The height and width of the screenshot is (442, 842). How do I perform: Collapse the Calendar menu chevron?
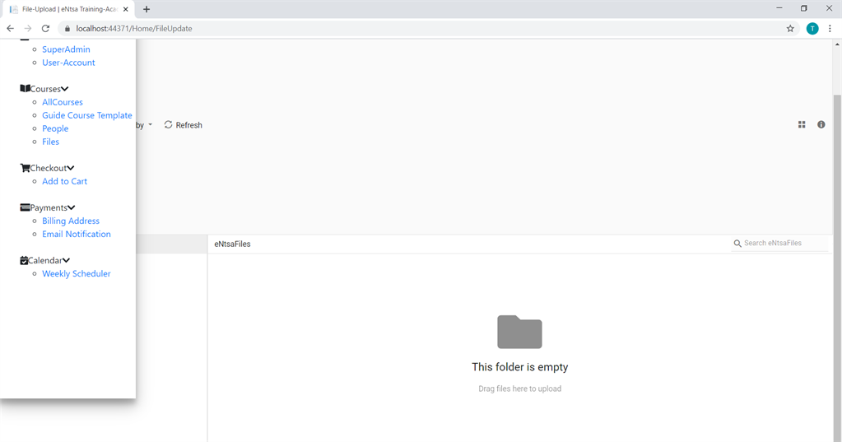click(66, 260)
